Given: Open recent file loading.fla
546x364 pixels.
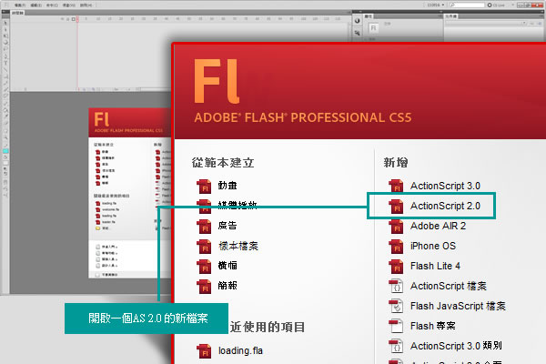Looking at the screenshot, I should click(230, 350).
